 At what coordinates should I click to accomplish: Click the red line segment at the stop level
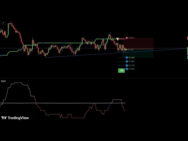[x=121, y=39]
